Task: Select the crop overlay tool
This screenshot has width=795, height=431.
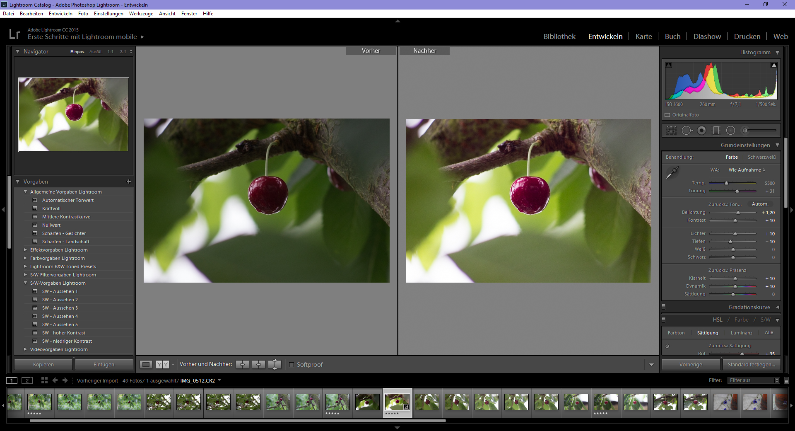Action: (671, 131)
